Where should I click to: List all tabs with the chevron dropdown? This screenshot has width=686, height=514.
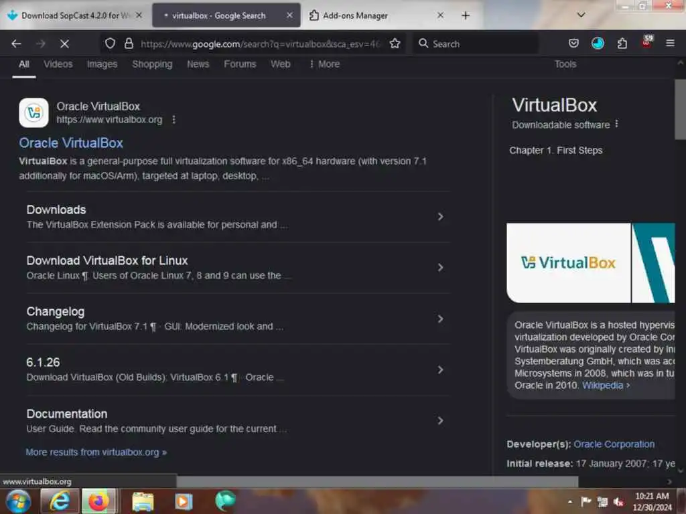tap(581, 15)
